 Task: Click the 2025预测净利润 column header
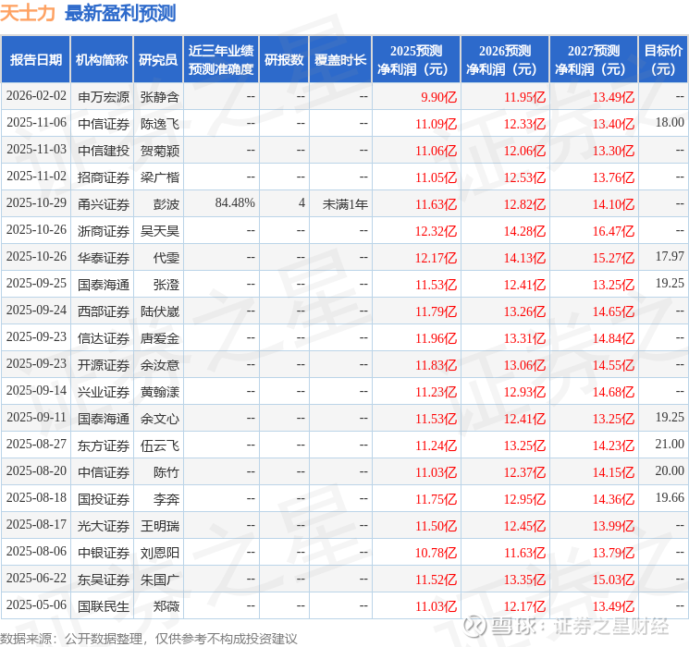pyautogui.click(x=416, y=60)
